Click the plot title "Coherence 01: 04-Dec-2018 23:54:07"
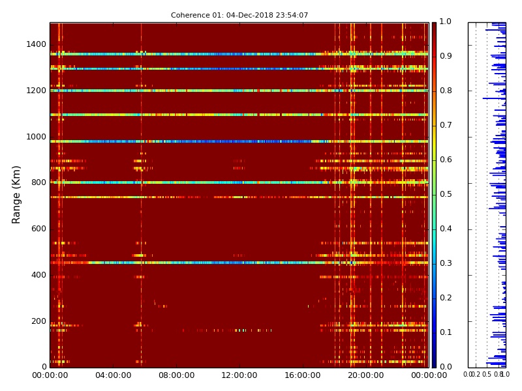The height and width of the screenshot is (391, 522). click(239, 15)
